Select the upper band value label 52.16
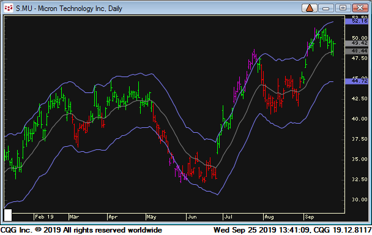 tap(357, 21)
